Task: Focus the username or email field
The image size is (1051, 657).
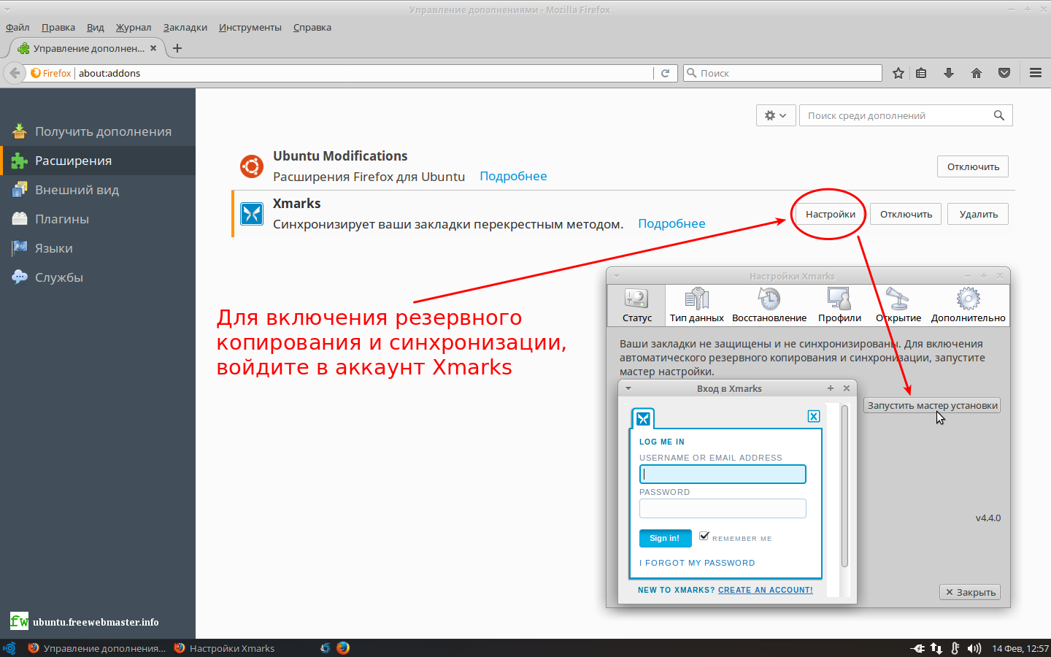Action: [x=723, y=474]
